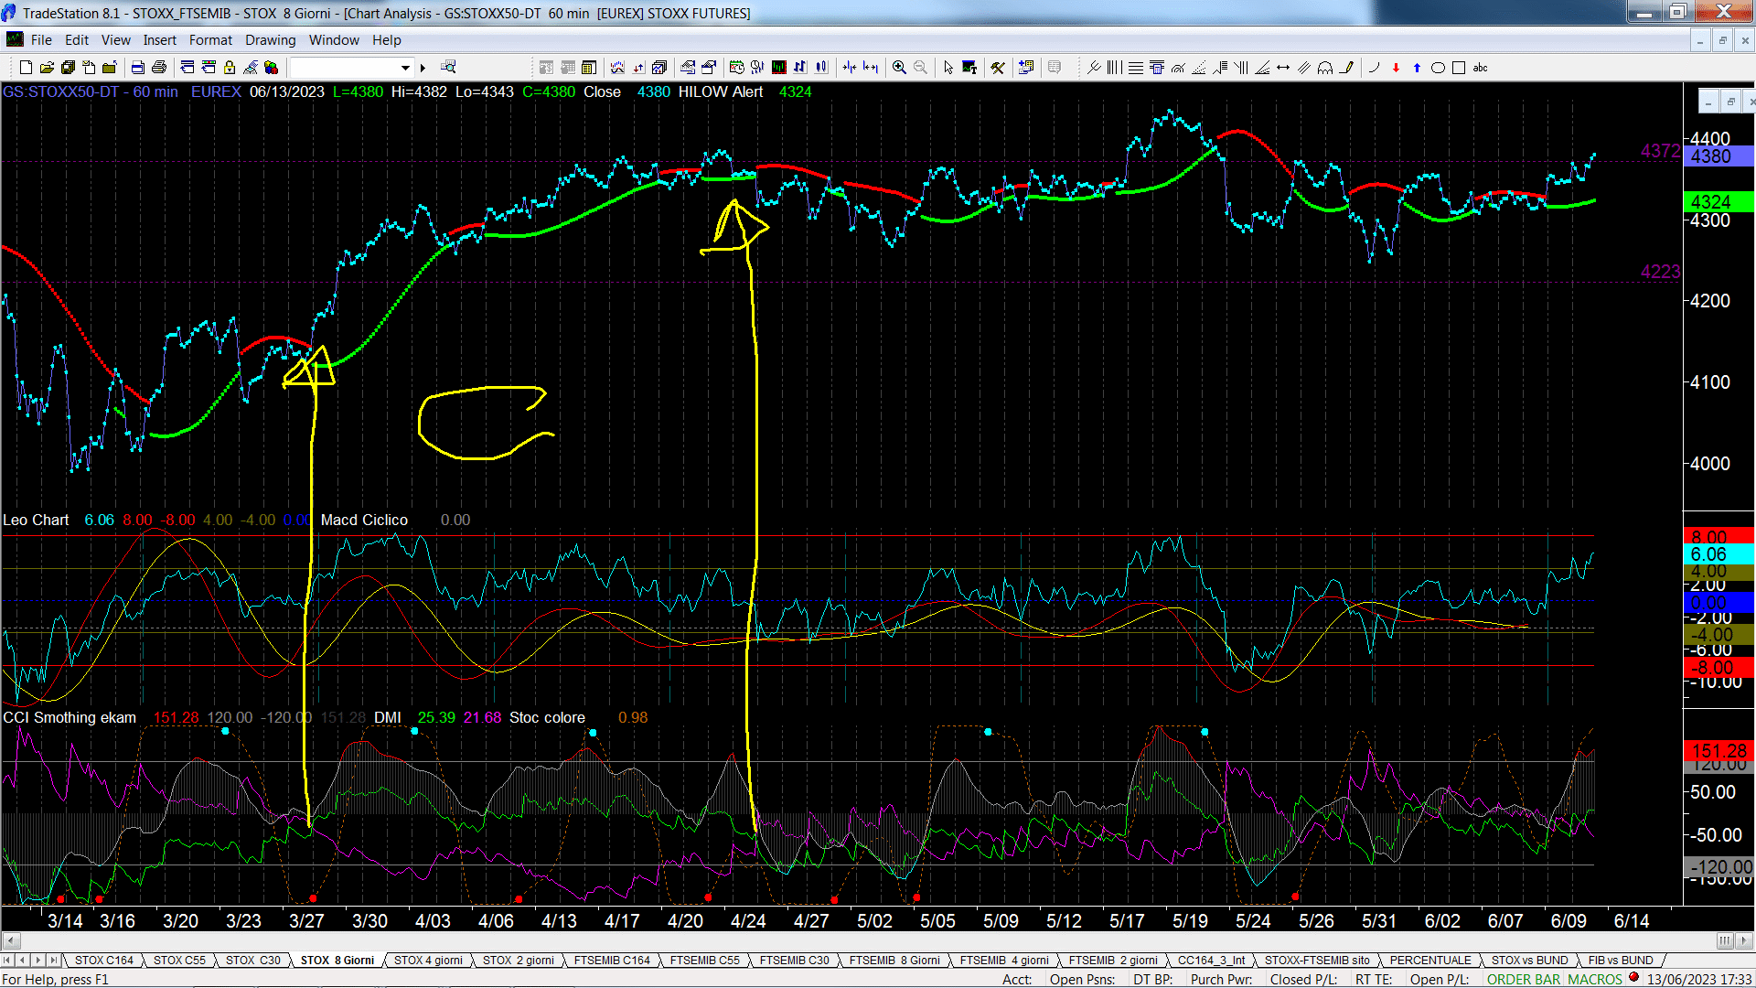Click the Open folder icon
Viewport: 1756px width, 988px height.
tap(47, 68)
